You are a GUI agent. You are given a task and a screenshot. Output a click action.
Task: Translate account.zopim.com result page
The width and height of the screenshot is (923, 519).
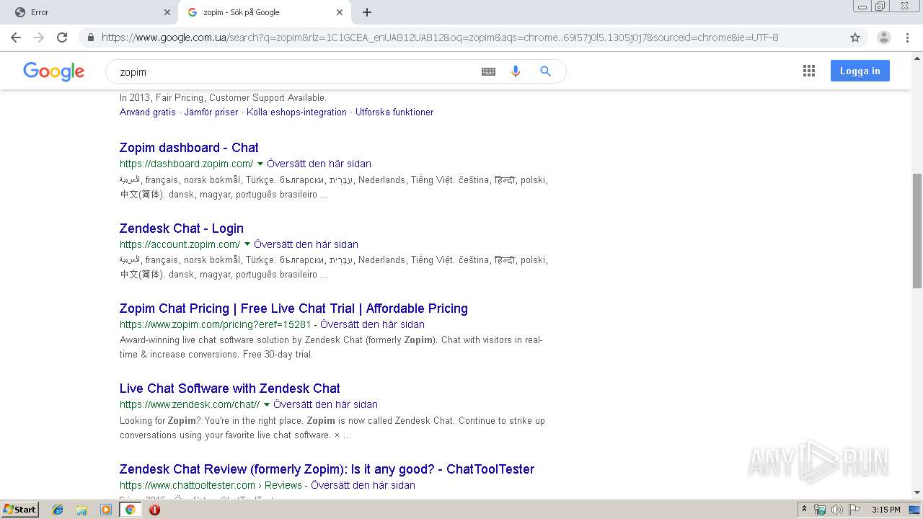click(x=306, y=244)
